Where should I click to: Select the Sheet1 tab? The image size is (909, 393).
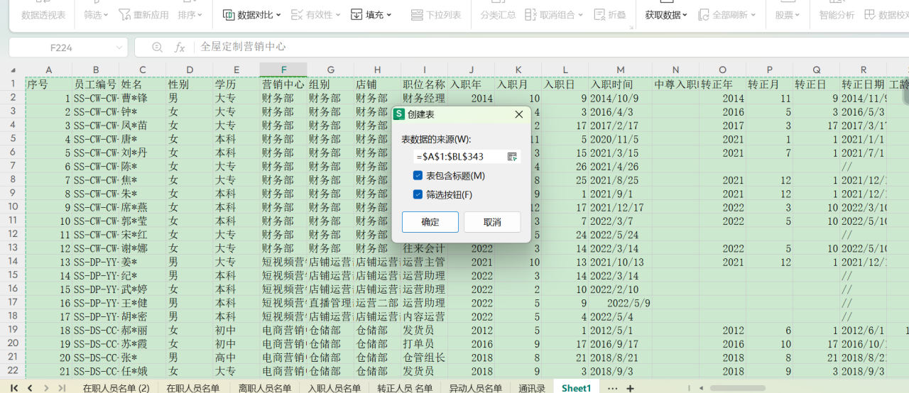pos(576,388)
